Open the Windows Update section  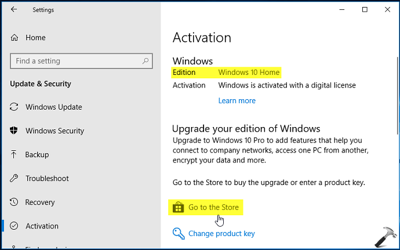54,107
